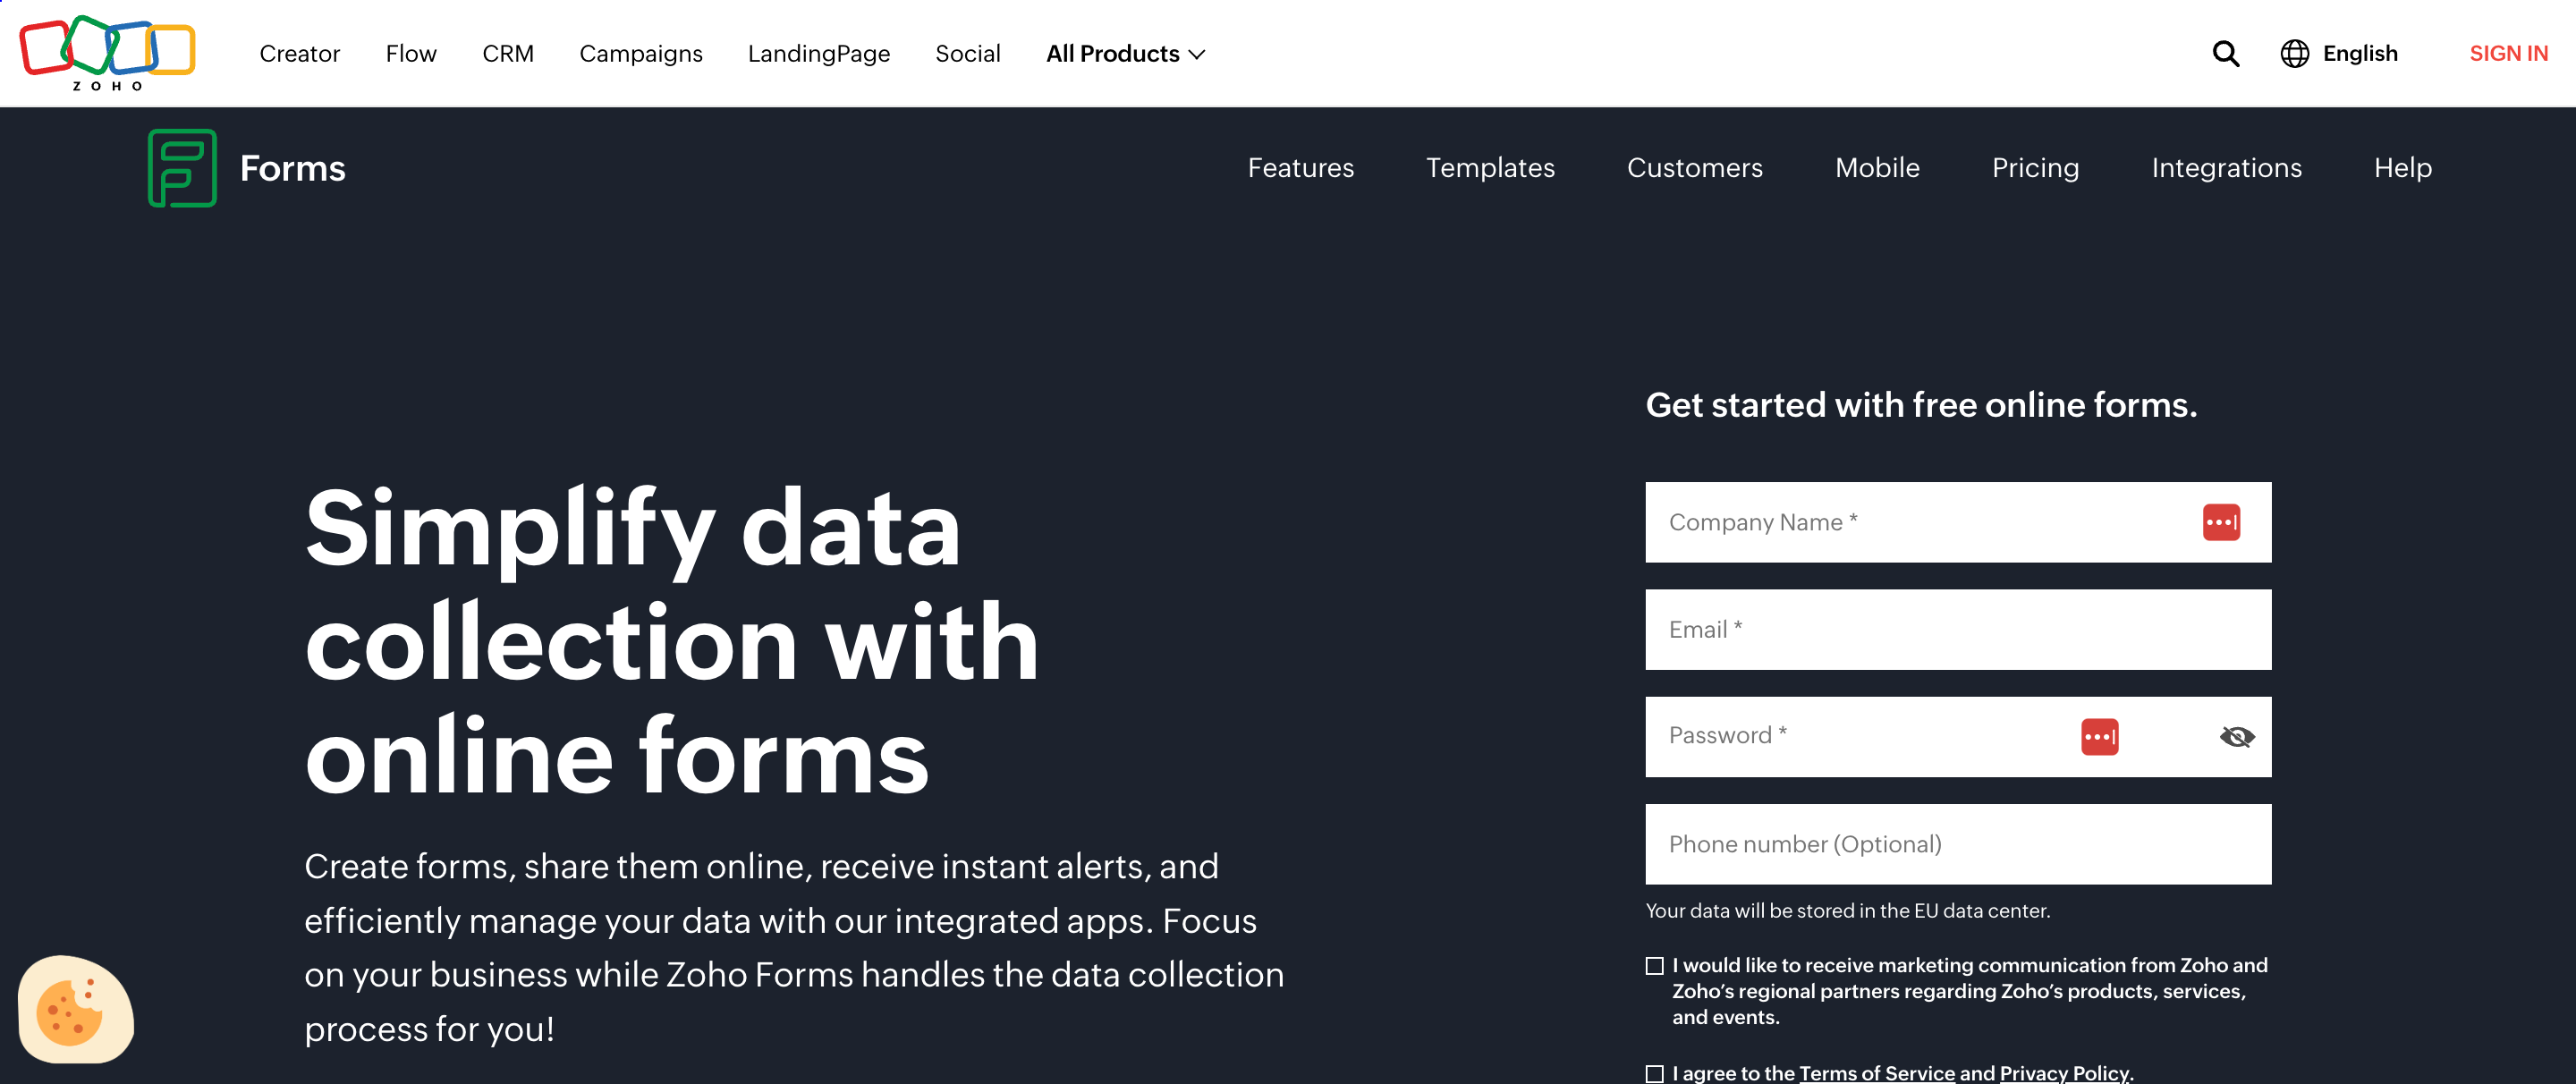
Task: Click the Integrations menu item
Action: click(x=2228, y=165)
